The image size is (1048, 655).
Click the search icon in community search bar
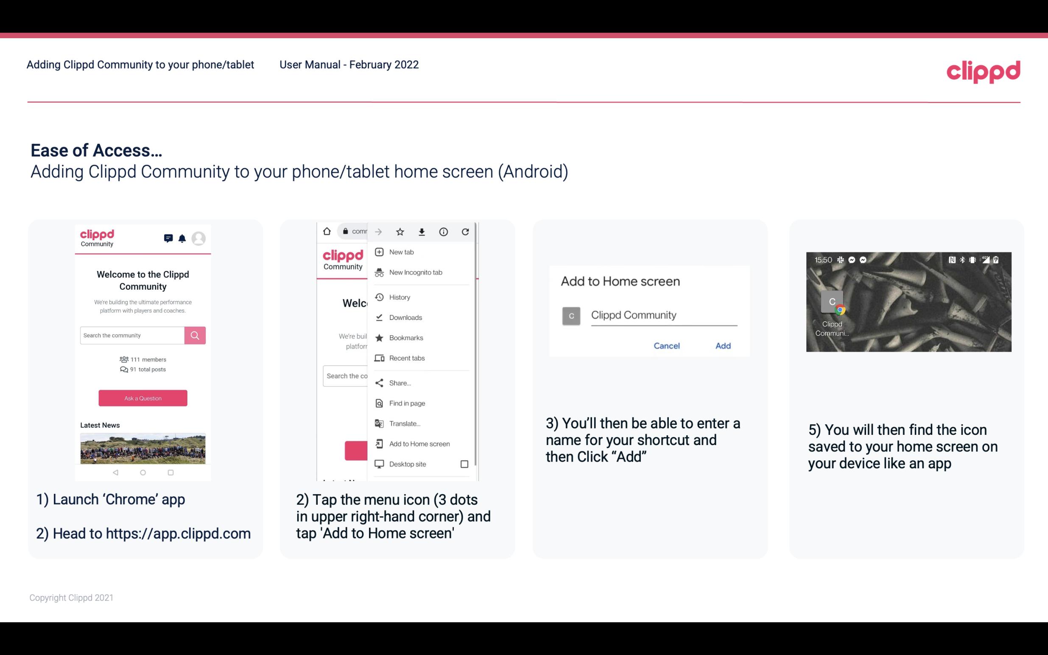tap(195, 334)
